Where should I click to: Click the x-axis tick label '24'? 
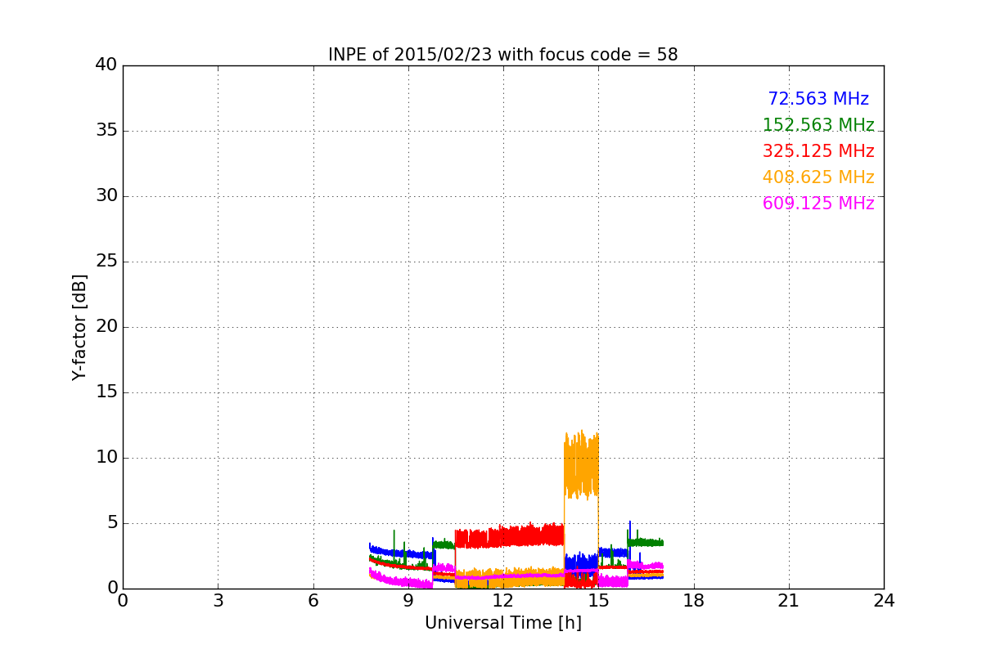(x=884, y=600)
